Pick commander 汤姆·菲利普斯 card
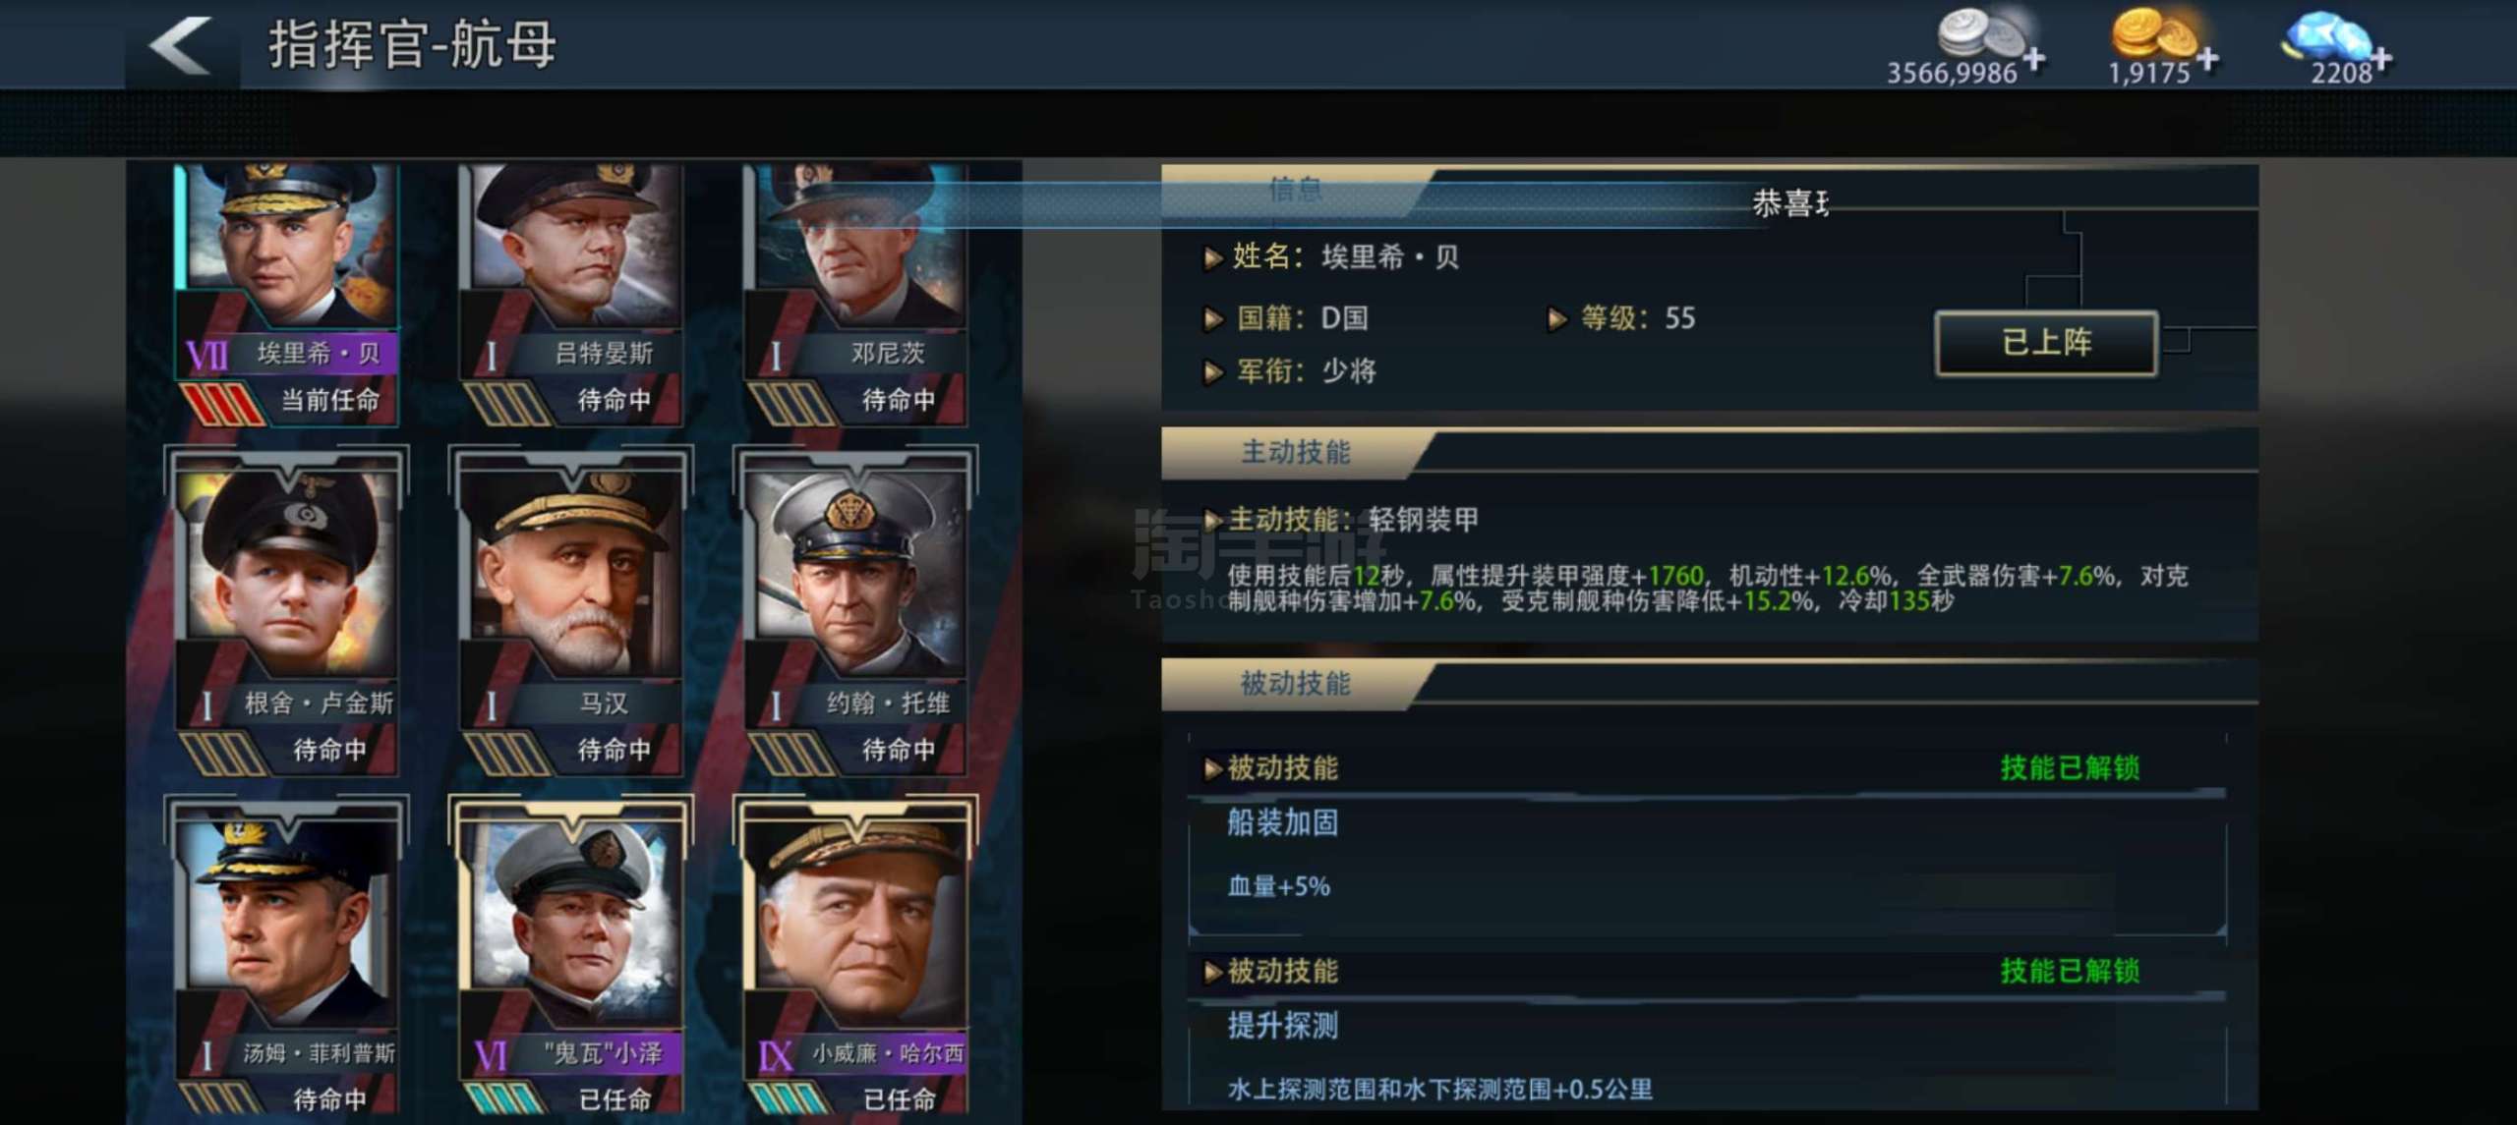 click(286, 958)
